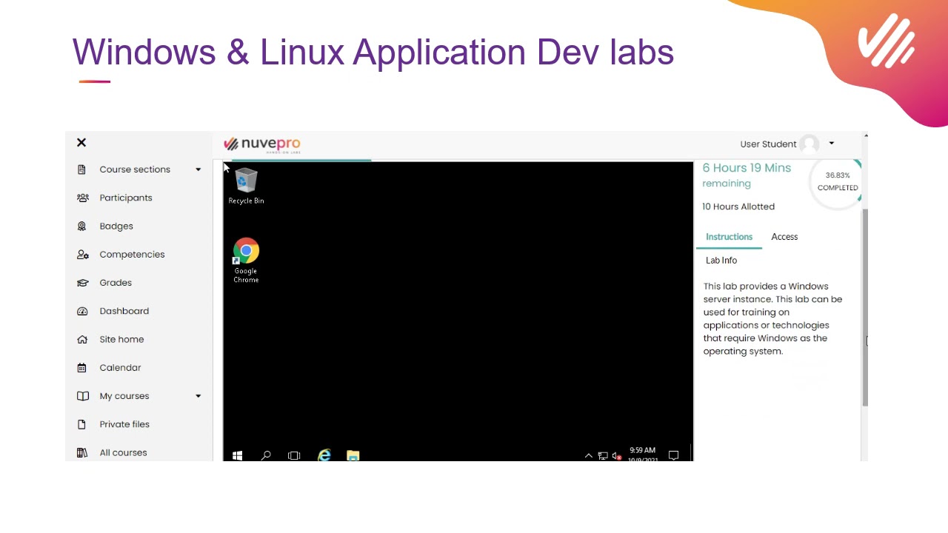Open the Badges link
The image size is (948, 533).
(116, 226)
